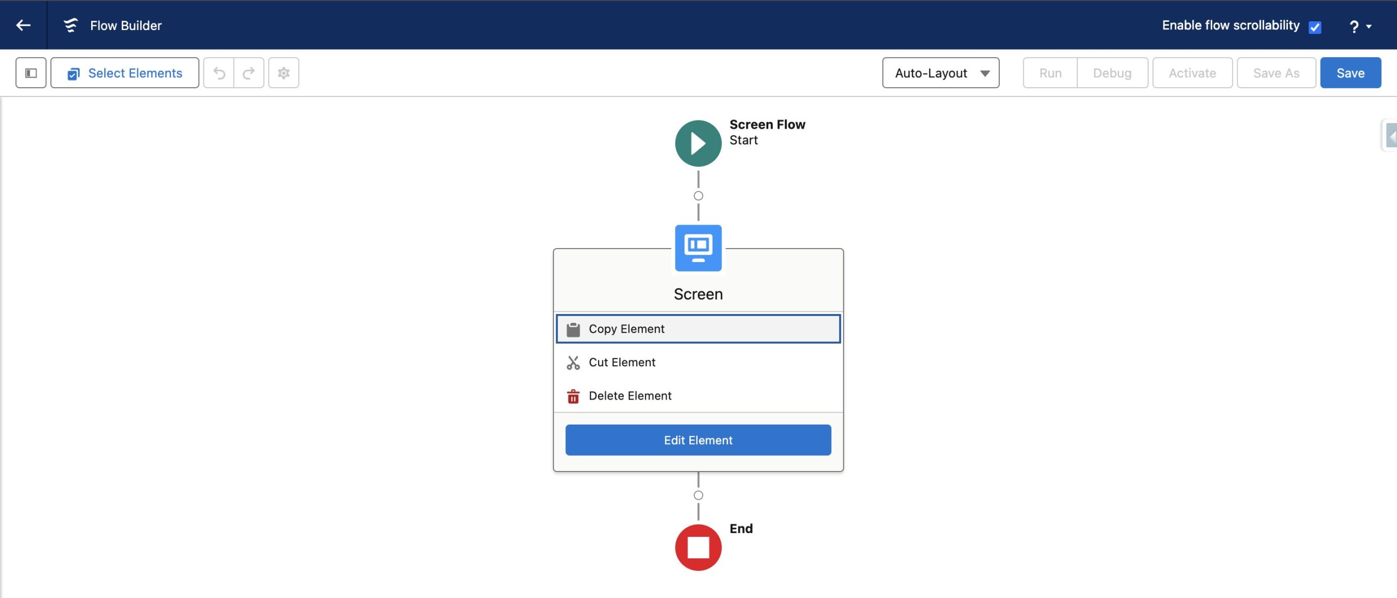Click the redo arrow icon

pos(249,72)
